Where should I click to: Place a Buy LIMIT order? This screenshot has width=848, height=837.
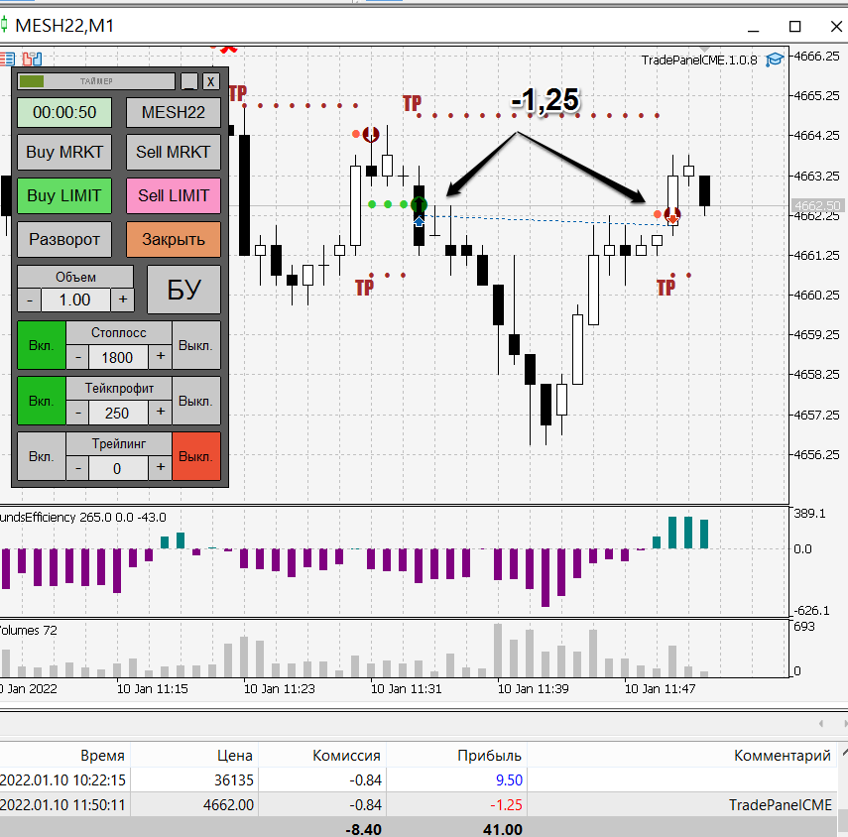pos(64,195)
